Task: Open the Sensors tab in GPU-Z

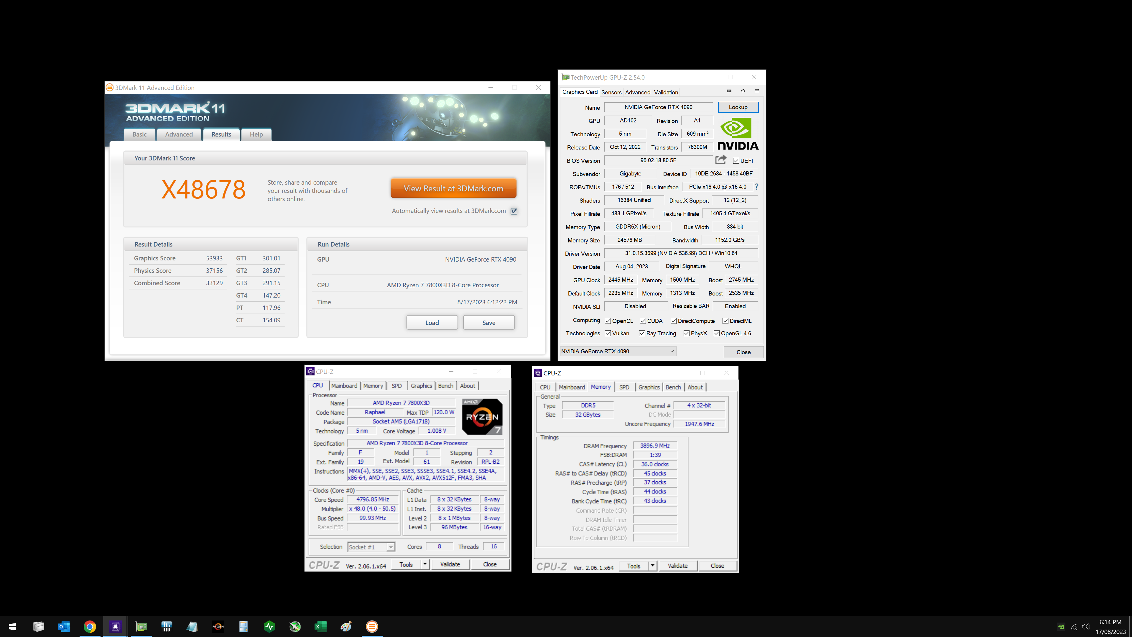Action: [x=611, y=92]
